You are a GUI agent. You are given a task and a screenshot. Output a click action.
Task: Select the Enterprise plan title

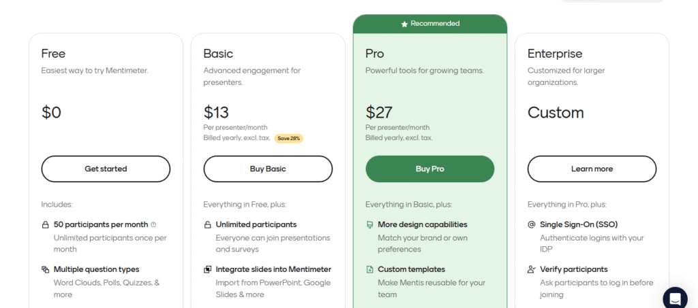tap(555, 54)
